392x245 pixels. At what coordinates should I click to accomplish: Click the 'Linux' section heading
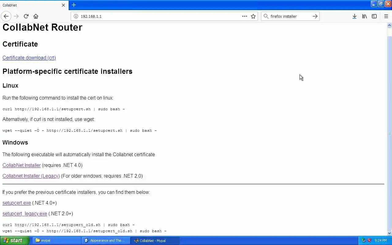(x=10, y=85)
